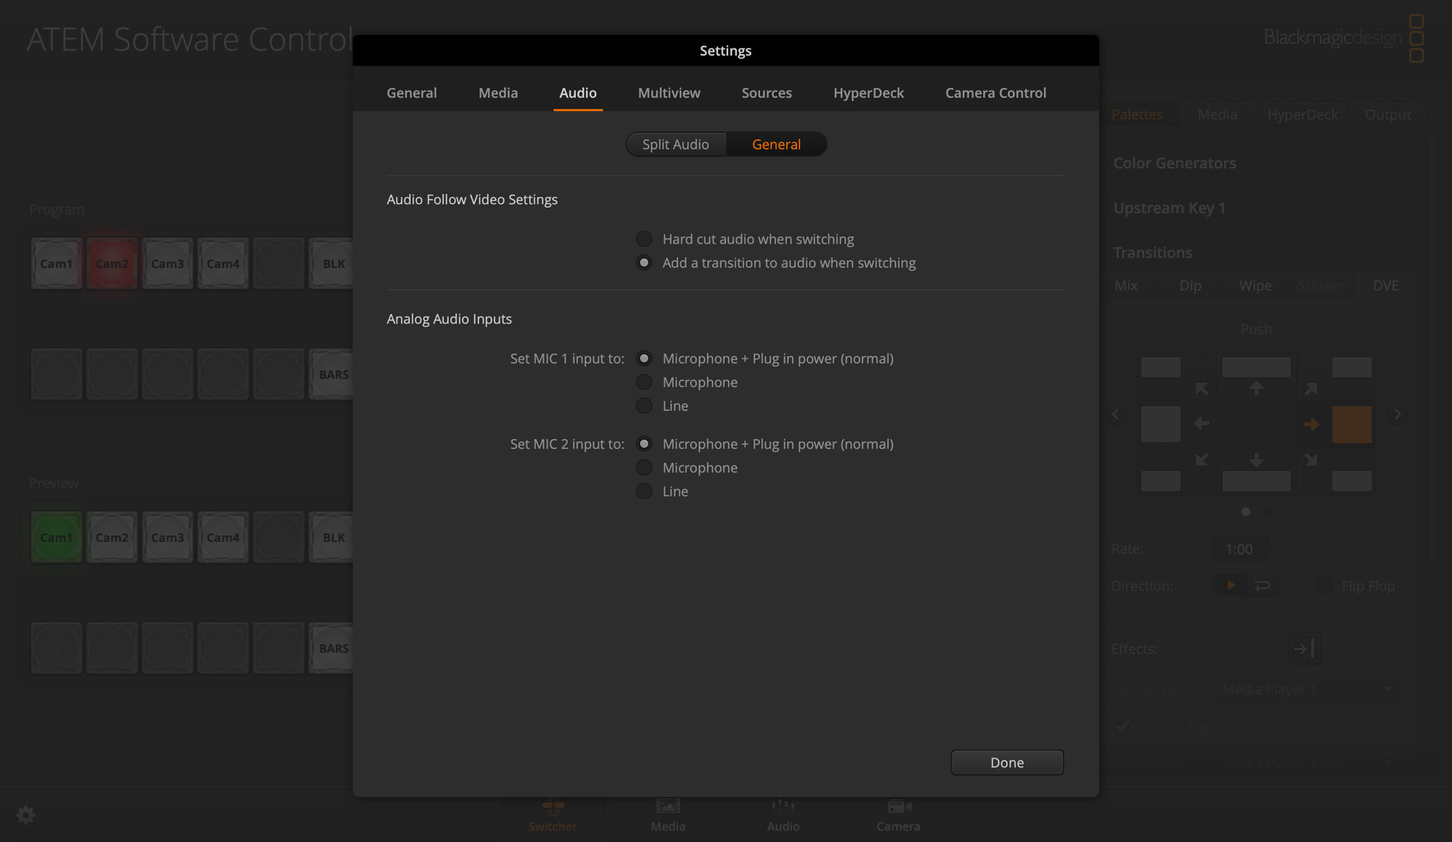Select Hard cut audio when switching
1452x842 pixels.
pyautogui.click(x=644, y=238)
